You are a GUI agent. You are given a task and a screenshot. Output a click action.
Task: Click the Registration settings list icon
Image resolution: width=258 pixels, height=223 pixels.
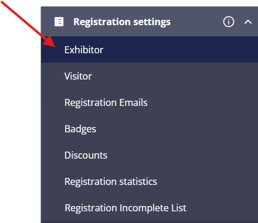pos(59,22)
